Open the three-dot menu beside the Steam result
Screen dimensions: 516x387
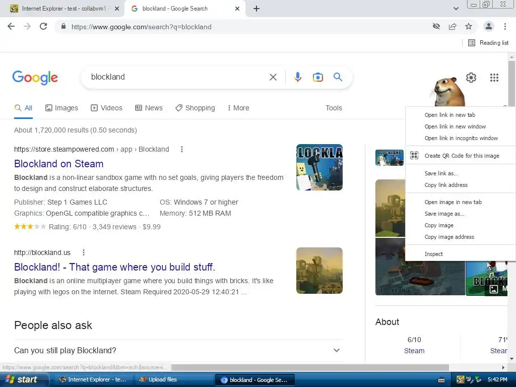click(181, 149)
